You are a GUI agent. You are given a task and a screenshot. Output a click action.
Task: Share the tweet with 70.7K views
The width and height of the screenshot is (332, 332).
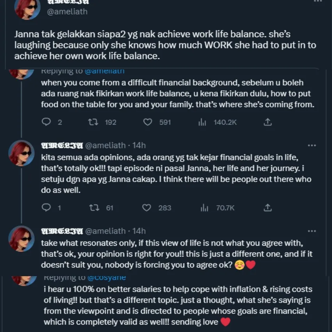click(x=267, y=208)
